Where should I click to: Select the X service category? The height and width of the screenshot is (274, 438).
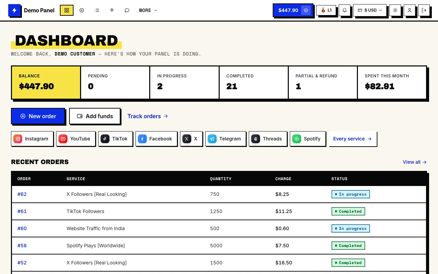click(x=191, y=139)
